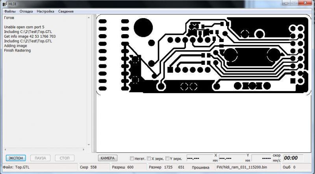Select the 'Adding image' log line
The width and height of the screenshot is (315, 174).
pyautogui.click(x=15, y=46)
